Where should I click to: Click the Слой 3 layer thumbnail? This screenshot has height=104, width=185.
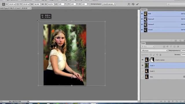click(147, 66)
